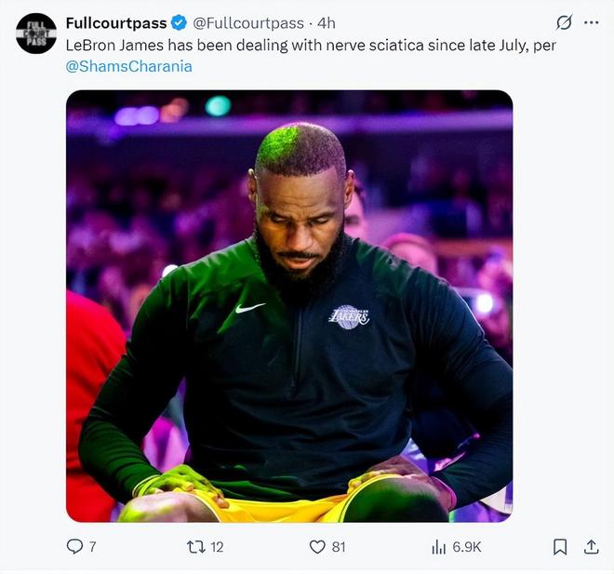Image resolution: width=614 pixels, height=574 pixels.
Task: Visit the @ShamsCharania mention link
Action: click(x=129, y=67)
